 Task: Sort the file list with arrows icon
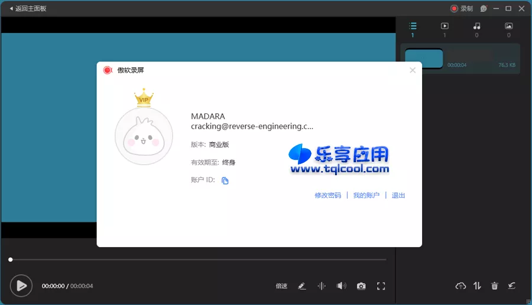click(x=478, y=286)
